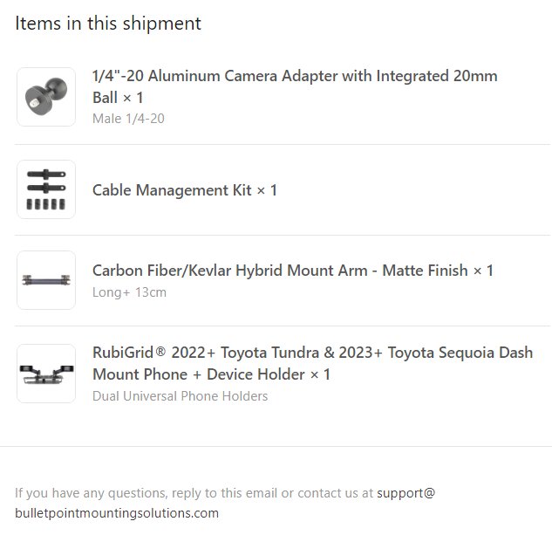The height and width of the screenshot is (542, 552).
Task: Click the Cable Management Kit × 1 text
Action: (185, 190)
